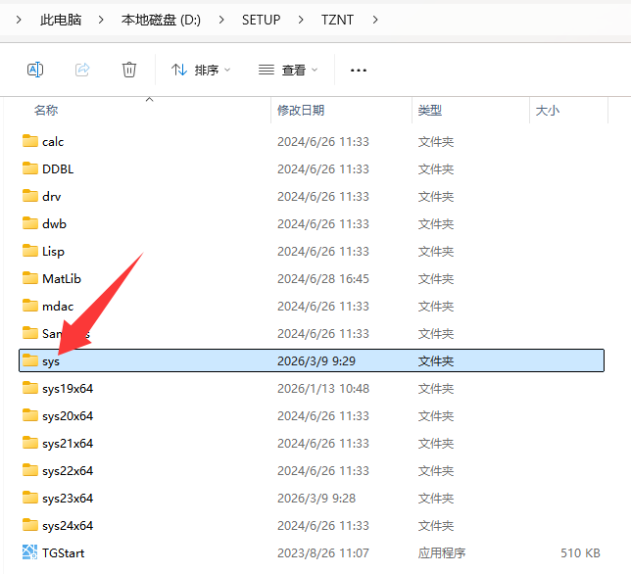Click the Rename icon in toolbar
This screenshot has width=631, height=574.
point(35,70)
